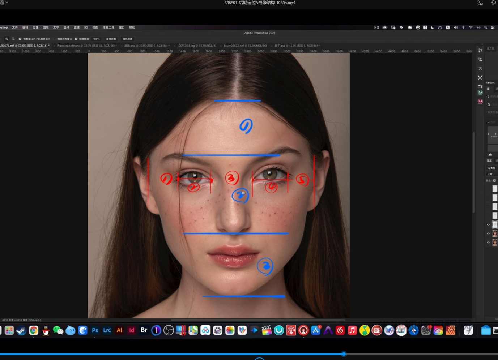The height and width of the screenshot is (360, 498).
Task: Open Adobe Illustrator from the dock
Action: [119, 330]
